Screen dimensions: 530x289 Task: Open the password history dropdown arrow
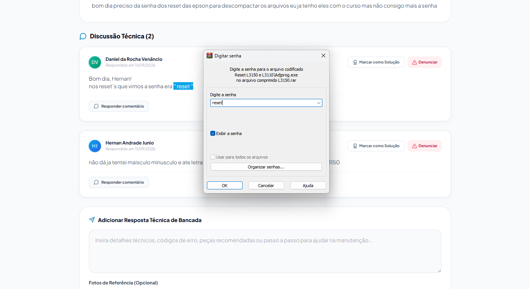(x=319, y=103)
